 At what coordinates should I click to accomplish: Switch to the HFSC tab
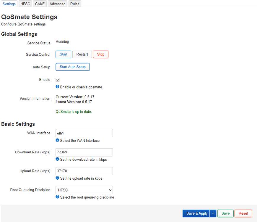click(x=25, y=4)
